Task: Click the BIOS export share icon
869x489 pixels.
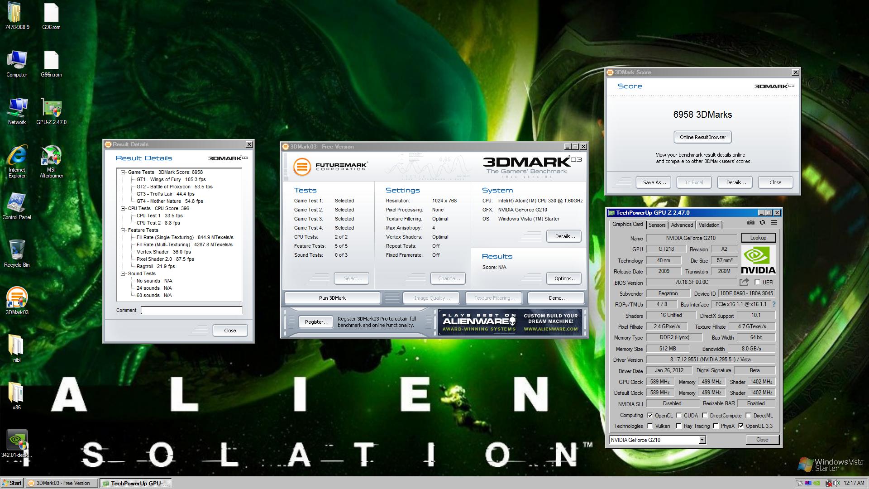Action: click(744, 282)
